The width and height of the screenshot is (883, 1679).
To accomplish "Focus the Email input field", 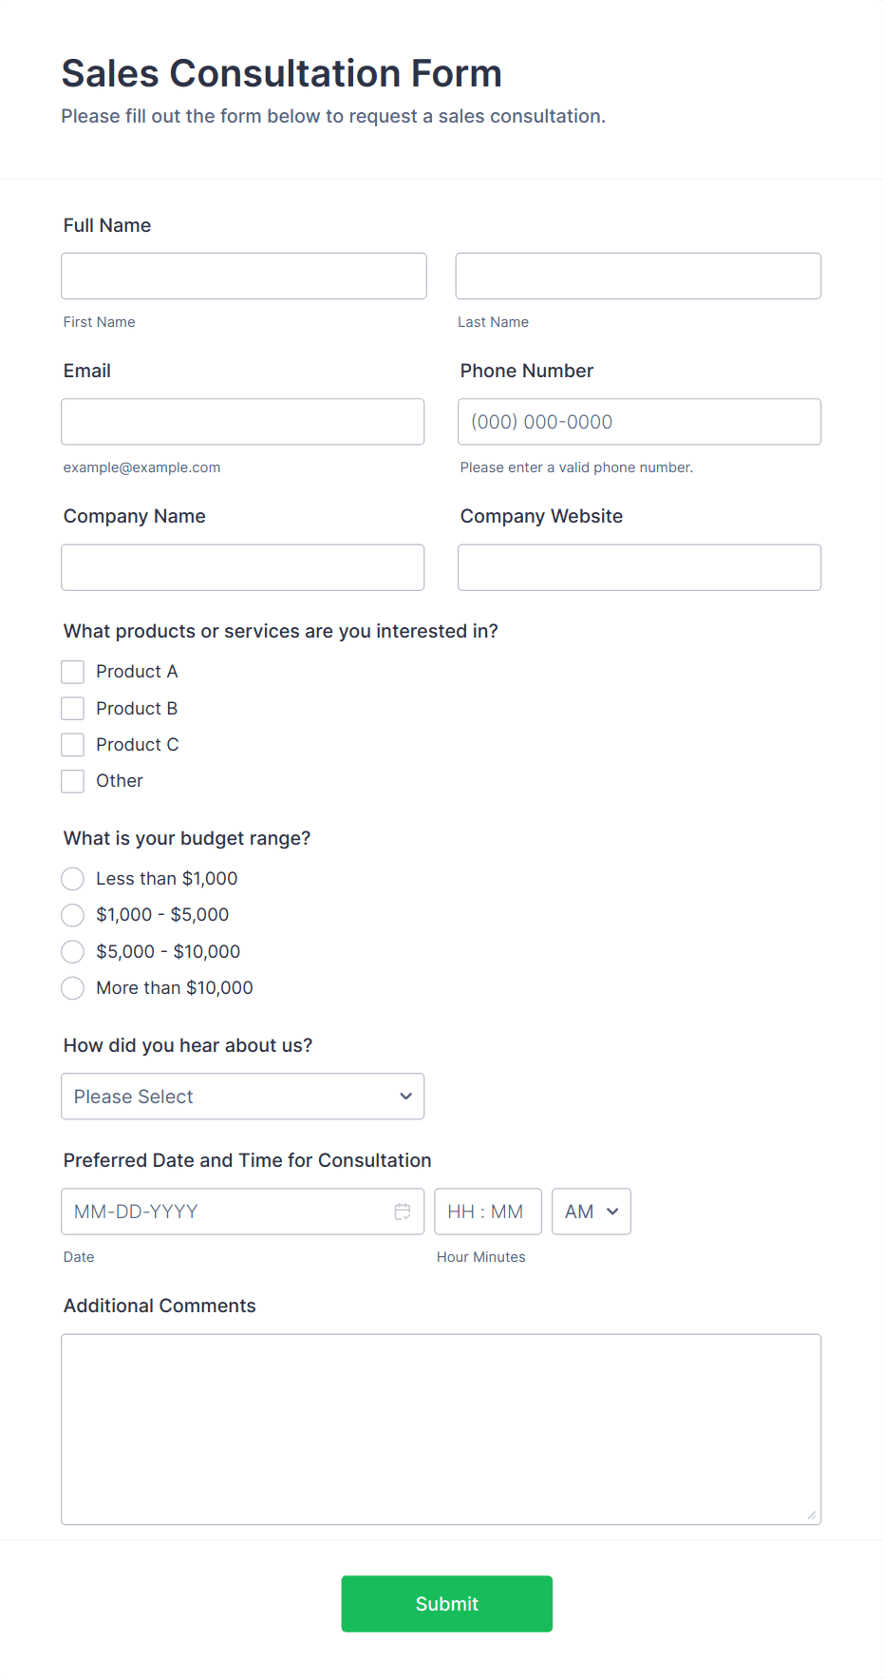I will 242,421.
